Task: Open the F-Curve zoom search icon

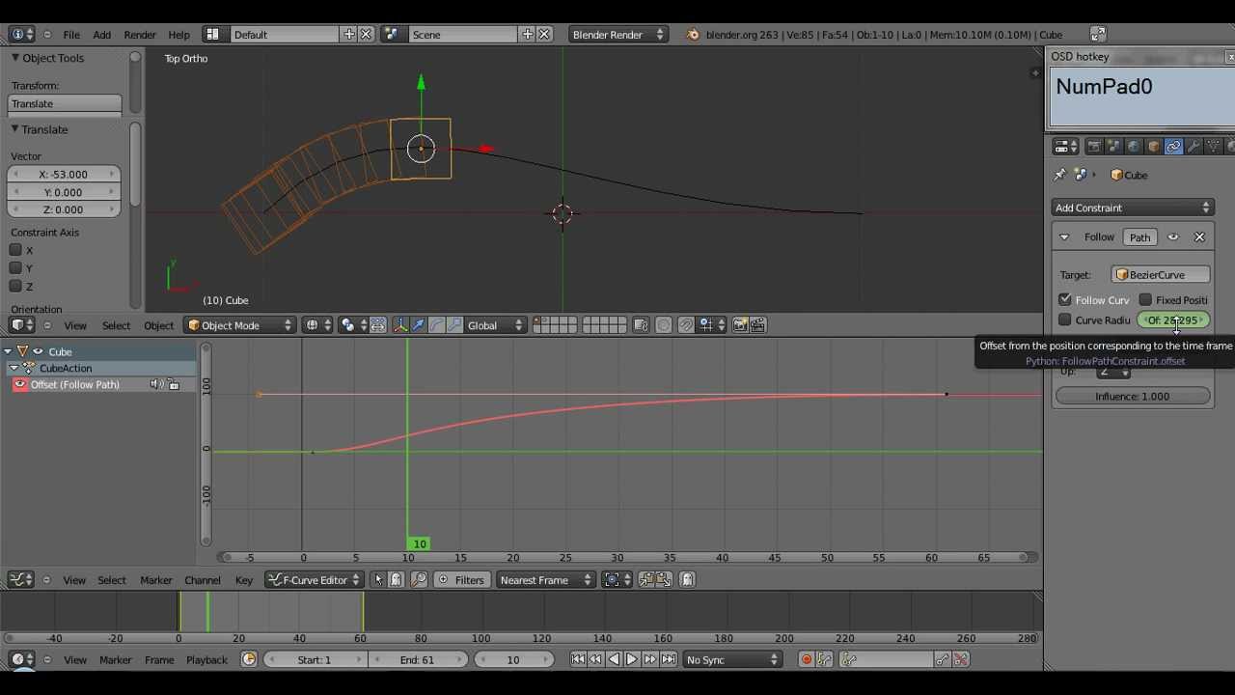Action: [x=419, y=579]
